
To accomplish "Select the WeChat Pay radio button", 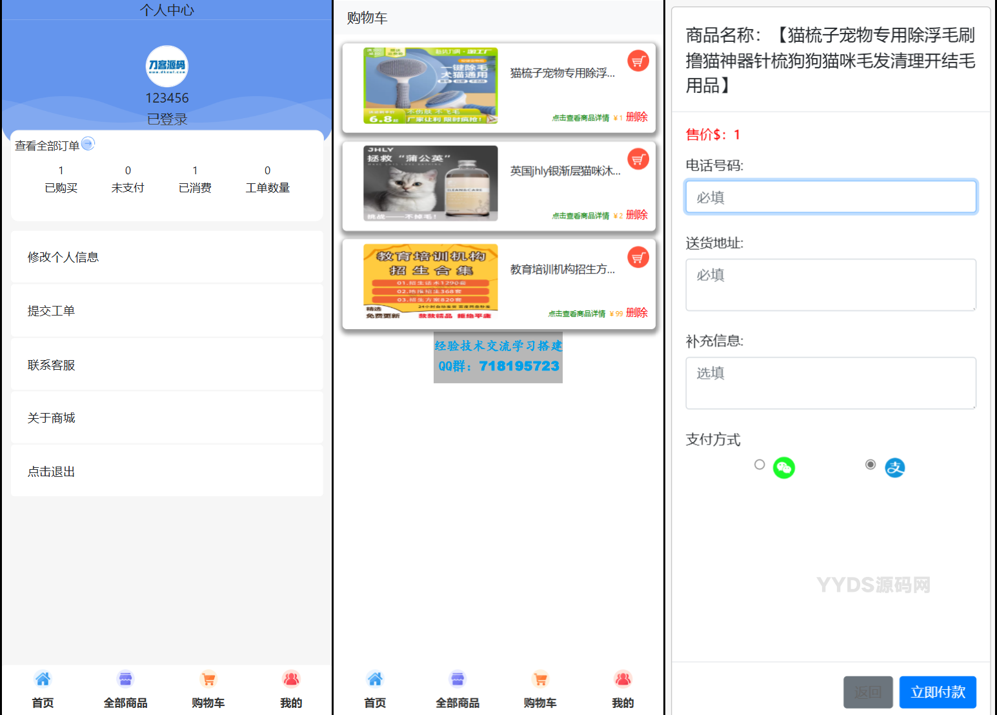I will tap(760, 465).
